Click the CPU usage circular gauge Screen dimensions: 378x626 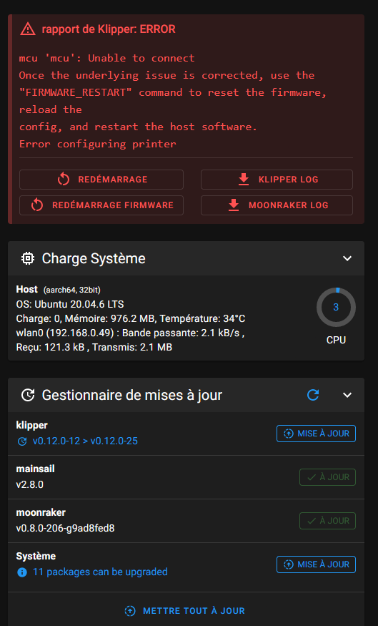pos(336,308)
